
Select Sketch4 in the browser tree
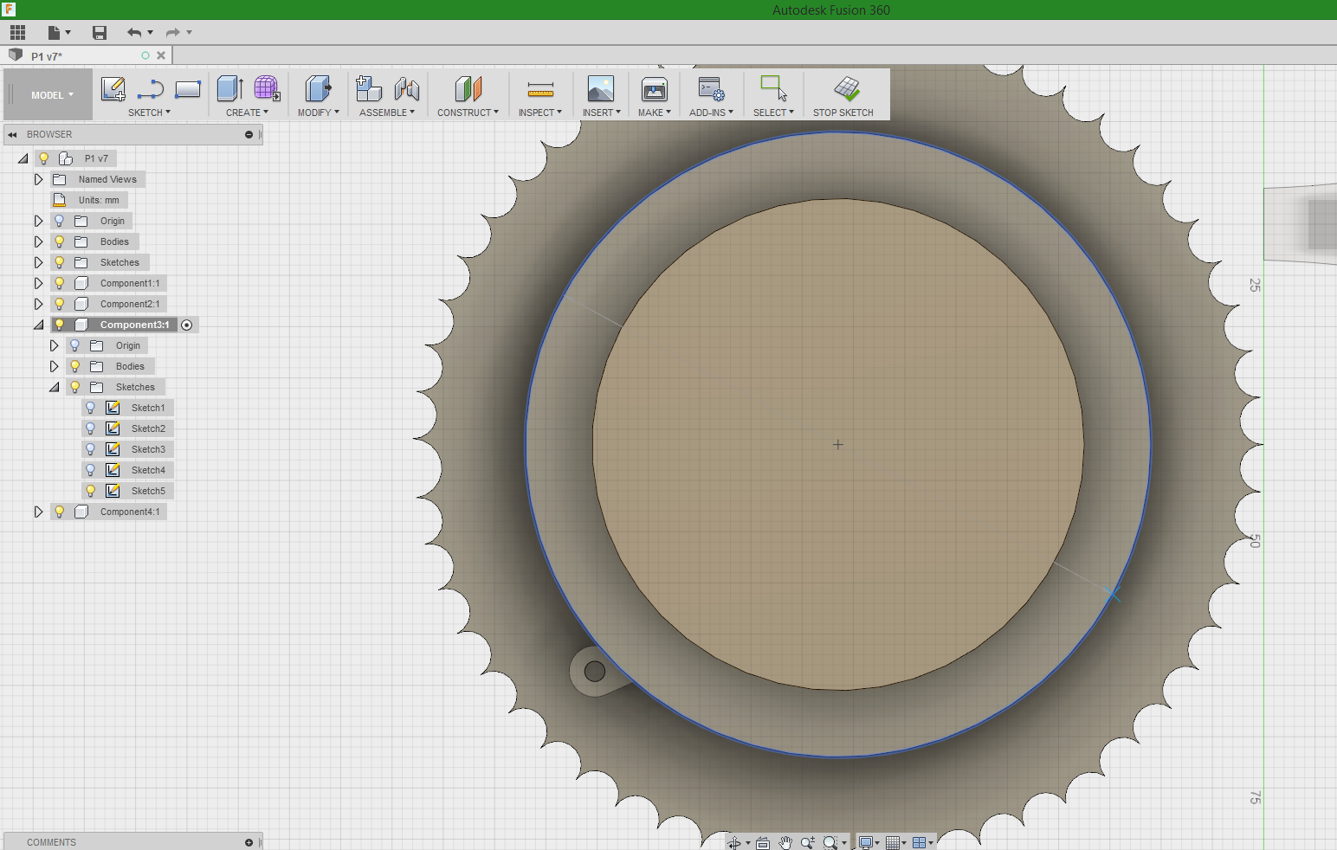point(148,470)
